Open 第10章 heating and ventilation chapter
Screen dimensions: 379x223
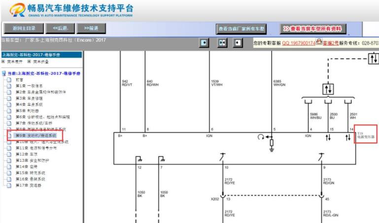click(42, 142)
